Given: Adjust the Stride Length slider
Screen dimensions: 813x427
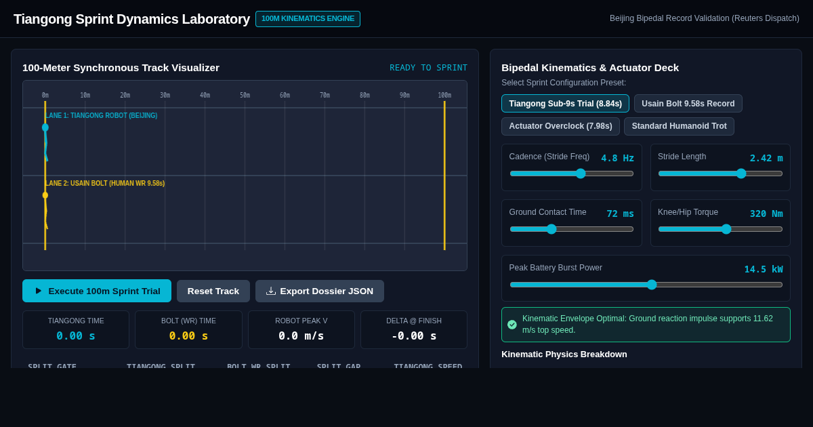Looking at the screenshot, I should point(720,174).
